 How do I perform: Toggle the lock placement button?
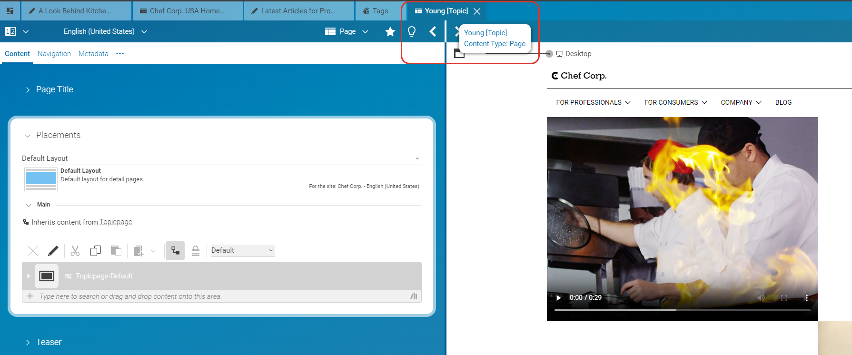[196, 251]
